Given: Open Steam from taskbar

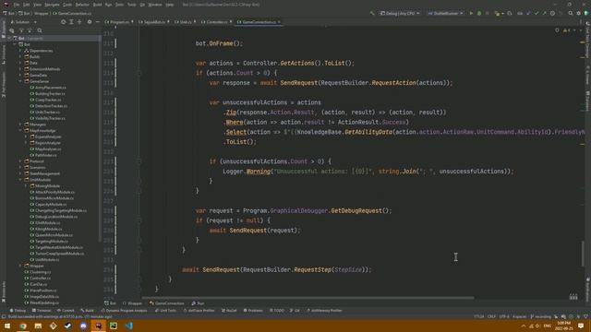Looking at the screenshot, I should pos(68,326).
